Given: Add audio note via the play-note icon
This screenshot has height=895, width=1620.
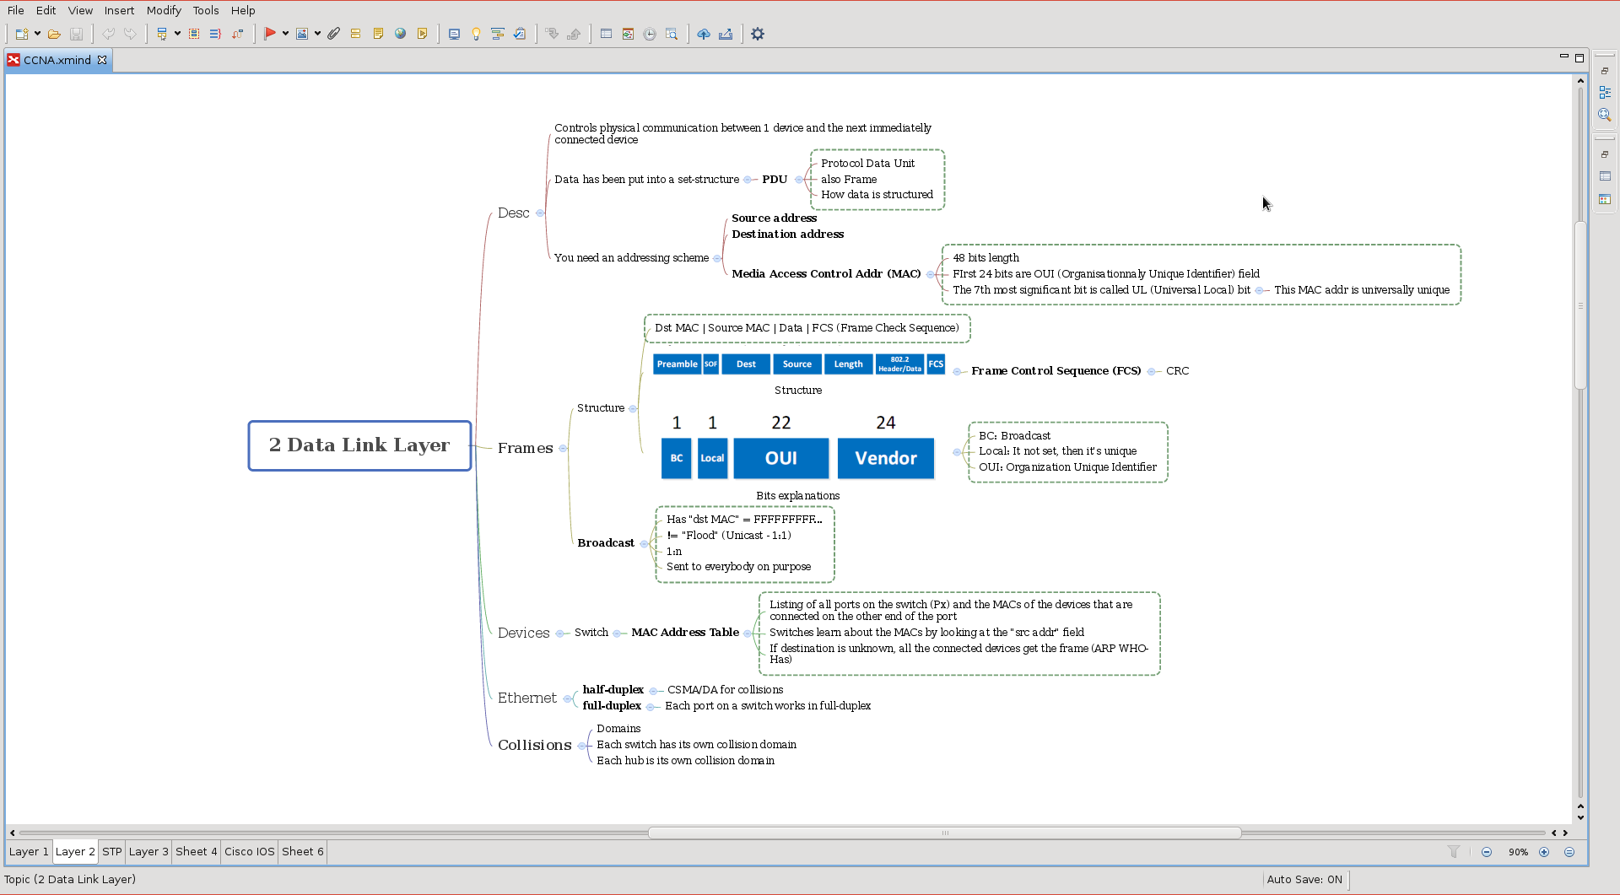Looking at the screenshot, I should click(423, 34).
